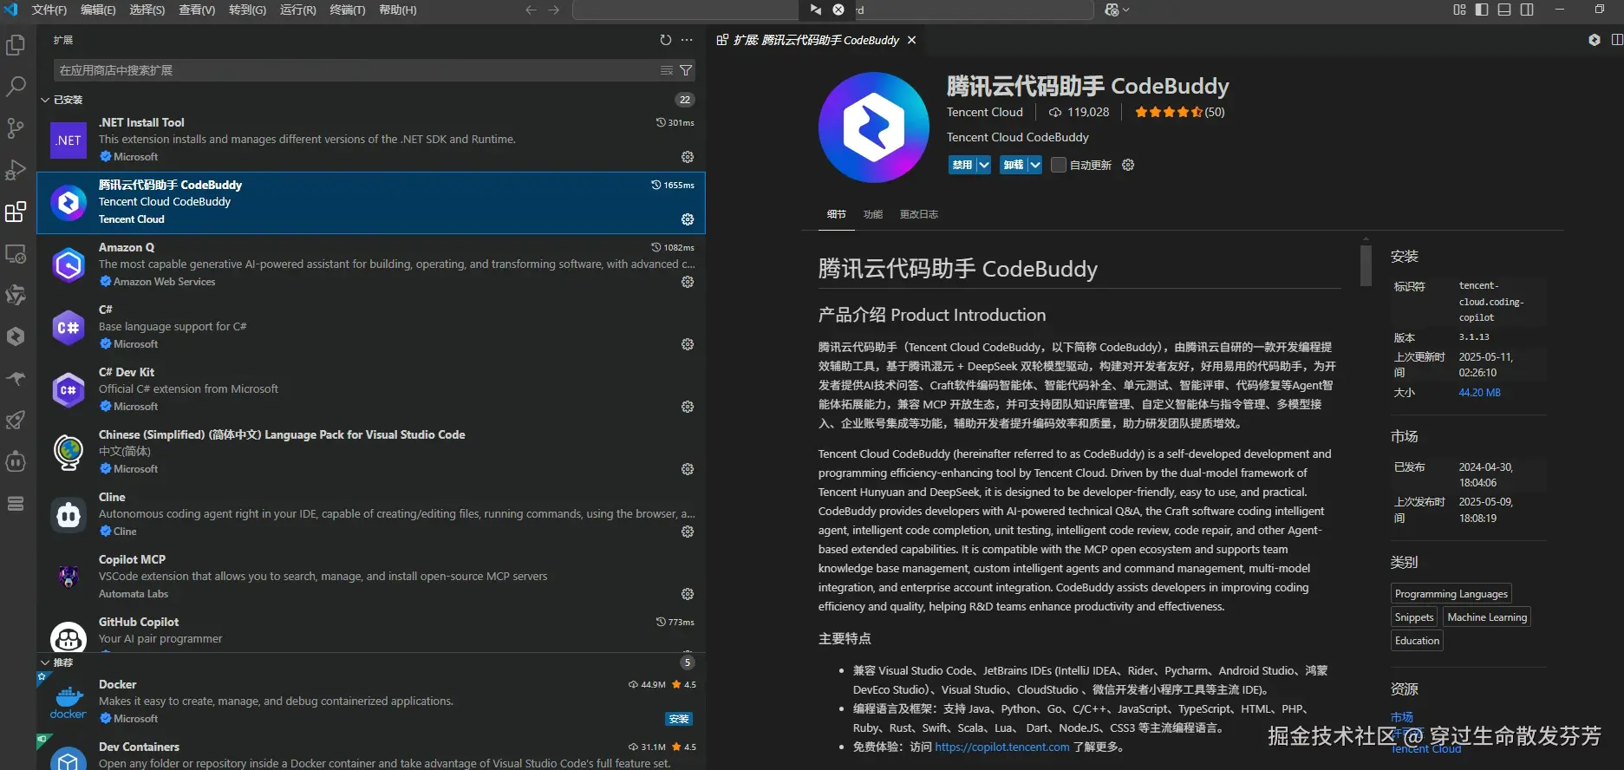This screenshot has height=770, width=1624.
Task: Switch to the Features tab
Action: click(x=872, y=214)
